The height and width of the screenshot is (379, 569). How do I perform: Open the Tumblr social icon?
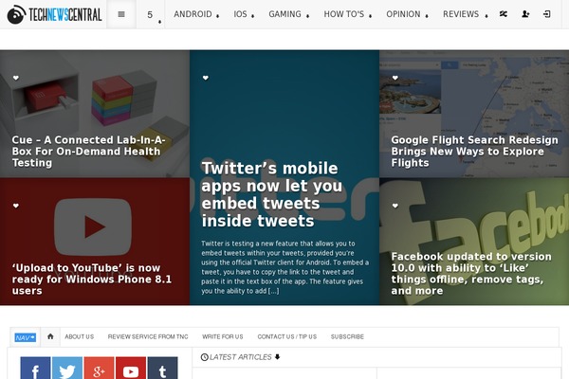point(162,369)
